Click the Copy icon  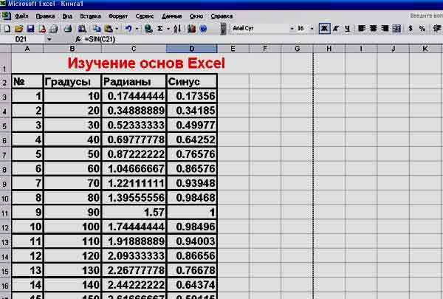97,29
